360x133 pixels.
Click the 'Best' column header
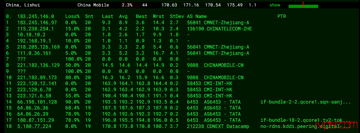coord(142,16)
